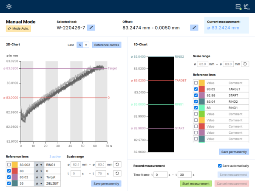
Task: Open the Reference curves button
Action: click(x=107, y=45)
